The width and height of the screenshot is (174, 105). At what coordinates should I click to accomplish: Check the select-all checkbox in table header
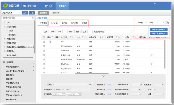[x=44, y=38]
